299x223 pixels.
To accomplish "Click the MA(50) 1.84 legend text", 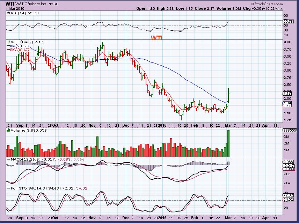I will point(20,46).
